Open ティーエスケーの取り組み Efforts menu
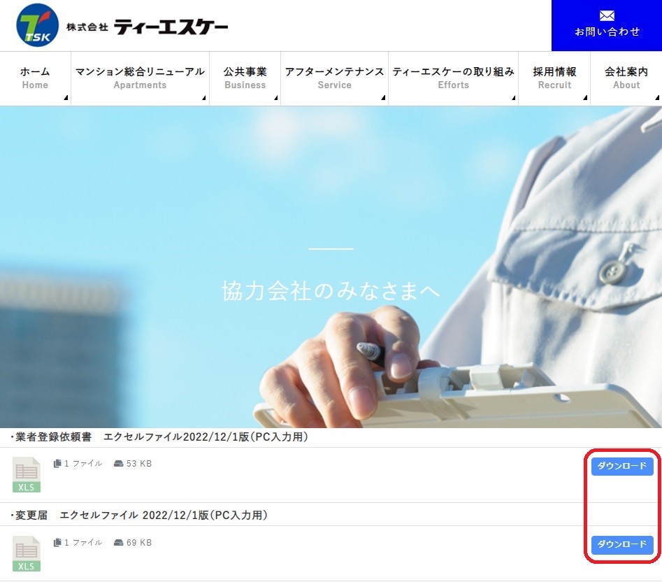Image resolution: width=662 pixels, height=582 pixels. [x=454, y=78]
